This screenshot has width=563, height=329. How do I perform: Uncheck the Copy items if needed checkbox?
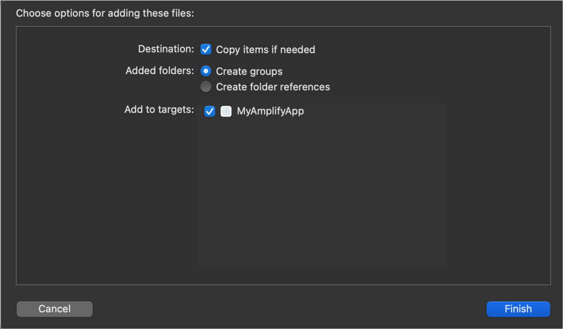pyautogui.click(x=206, y=49)
